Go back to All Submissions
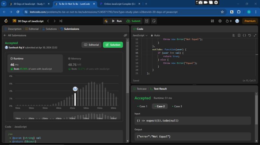This screenshot has height=145, width=260. click(15, 35)
